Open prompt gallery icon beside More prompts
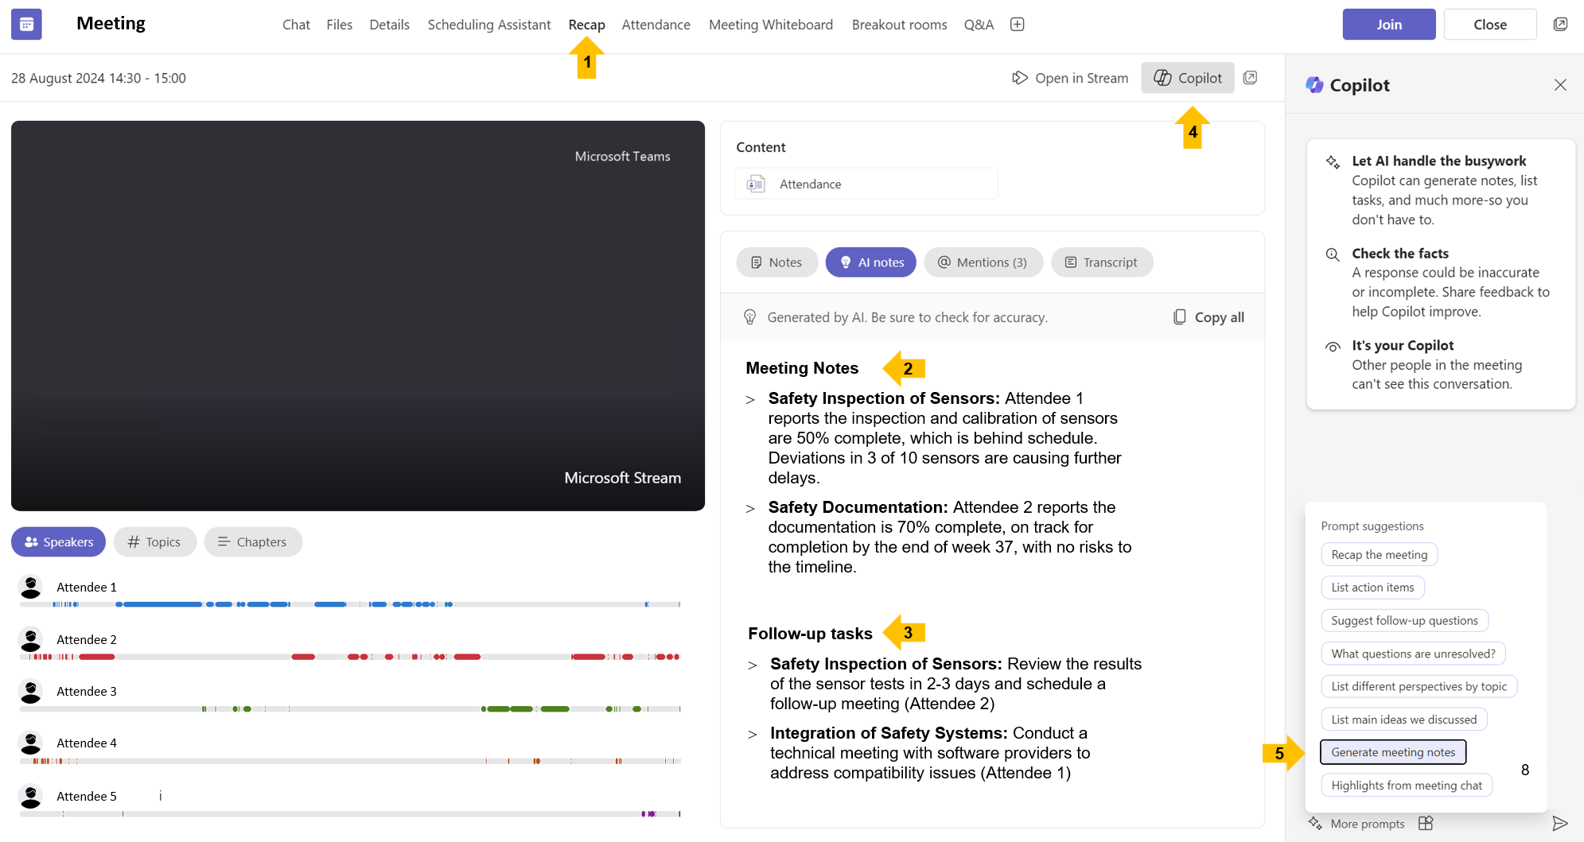 coord(1426,824)
